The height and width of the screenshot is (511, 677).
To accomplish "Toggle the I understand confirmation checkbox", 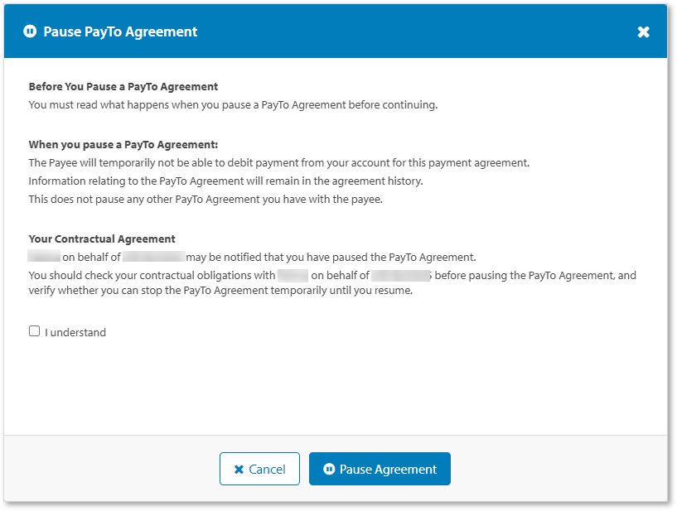I will [x=34, y=330].
